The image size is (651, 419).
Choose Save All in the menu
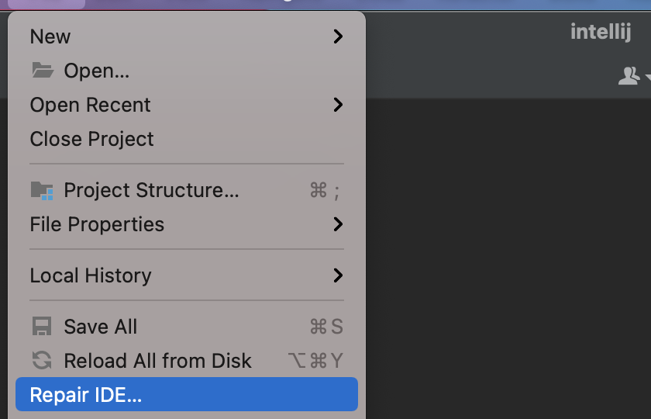[187, 327]
